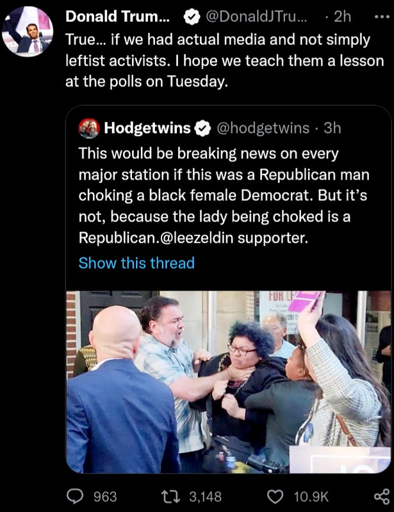Screen dimensions: 394x512
Task: Click the Hodgetwins small avatar
Action: coord(89,129)
